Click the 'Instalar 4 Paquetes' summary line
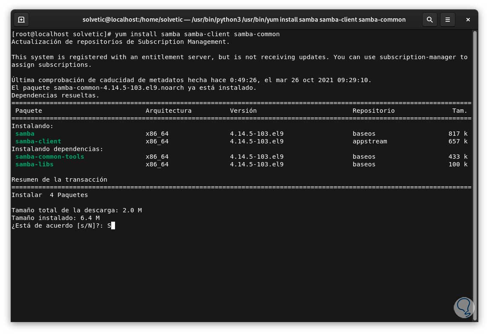489x334 pixels. tap(50, 195)
